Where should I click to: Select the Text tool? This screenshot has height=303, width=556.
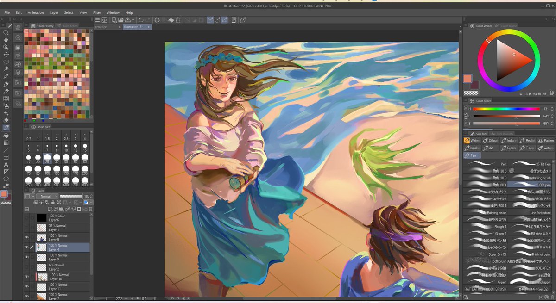(6, 164)
